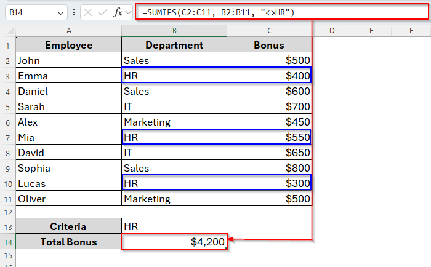This screenshot has width=431, height=267.
Task: Select column F header
Action: tap(411, 30)
